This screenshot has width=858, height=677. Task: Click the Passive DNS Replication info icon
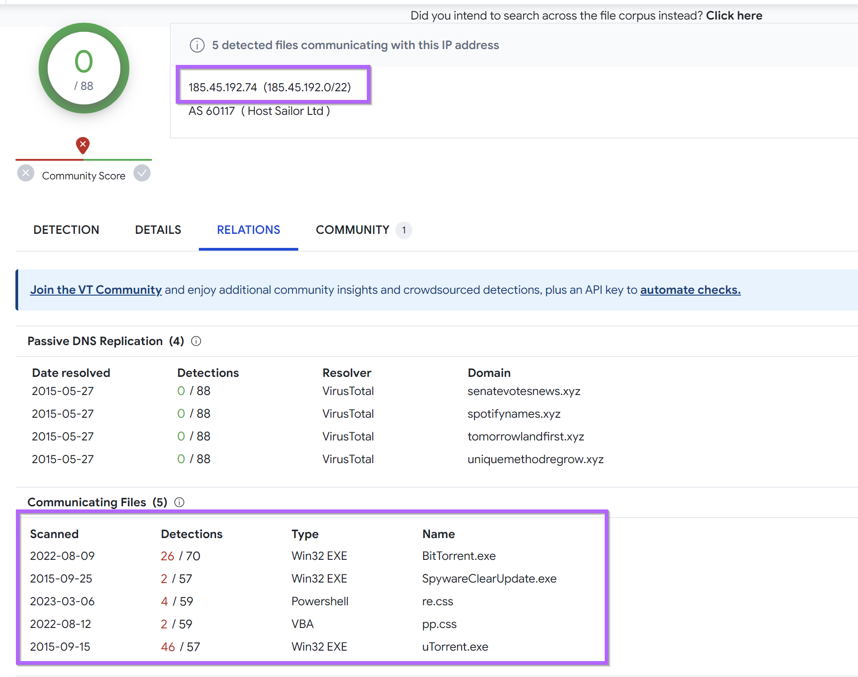point(196,341)
